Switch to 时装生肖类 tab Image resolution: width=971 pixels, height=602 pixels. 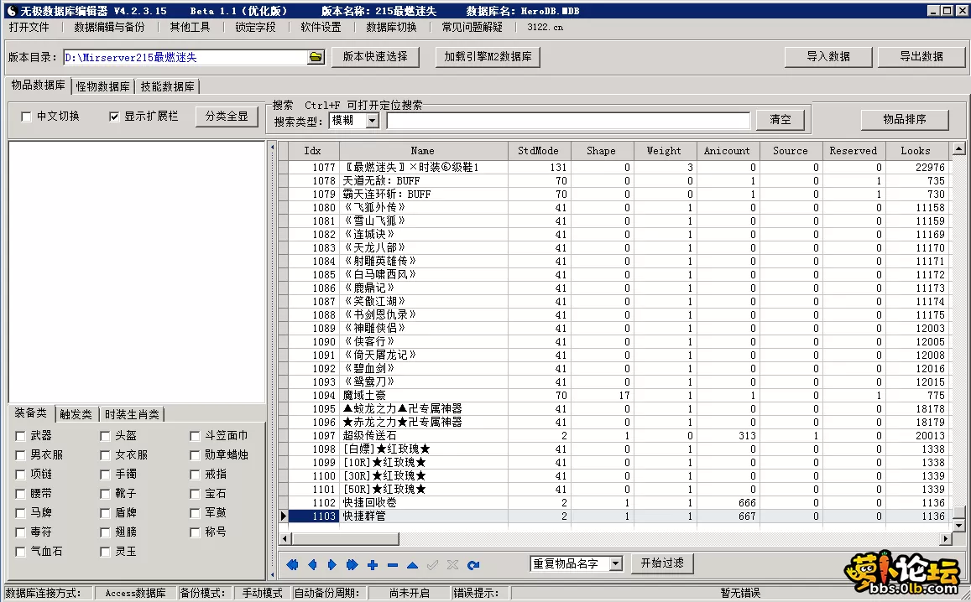[x=132, y=414]
